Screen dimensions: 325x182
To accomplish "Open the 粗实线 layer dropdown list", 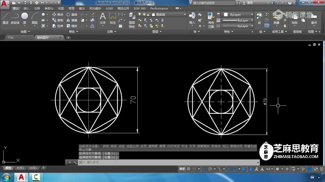I will (185, 15).
